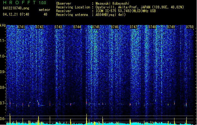Click the 0.9 kHz axis tick label

(x=3, y=72)
